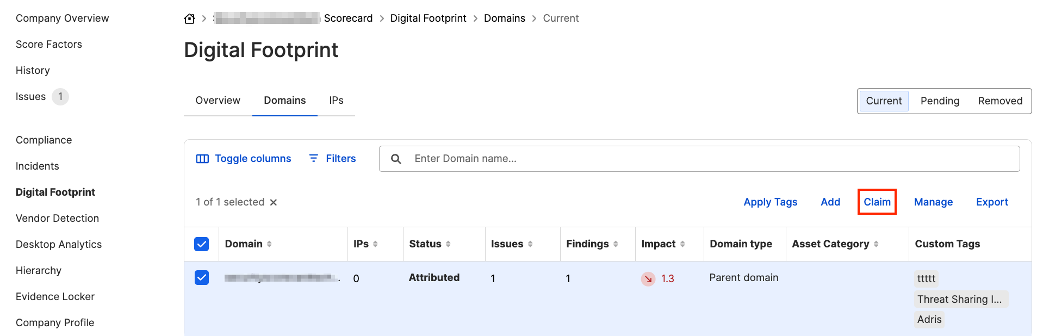Open Compliance in sidebar
Viewport: 1043px width, 336px height.
[44, 140]
